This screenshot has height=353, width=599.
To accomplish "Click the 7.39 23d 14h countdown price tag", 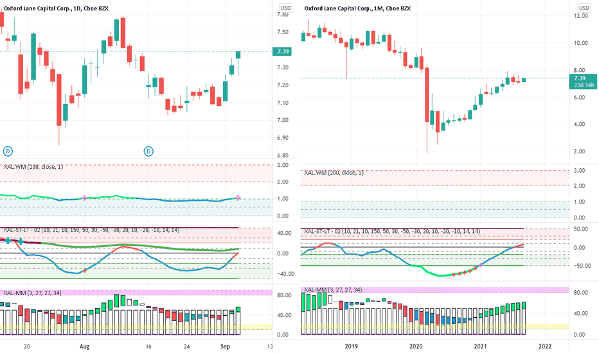I will click(583, 82).
